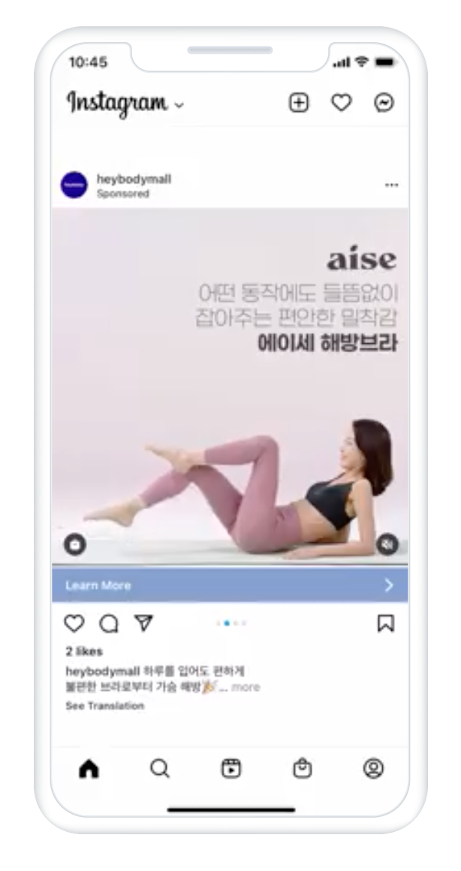461x871 pixels.
Task: Expand the Instagram logo dropdown chevron
Action: [179, 105]
